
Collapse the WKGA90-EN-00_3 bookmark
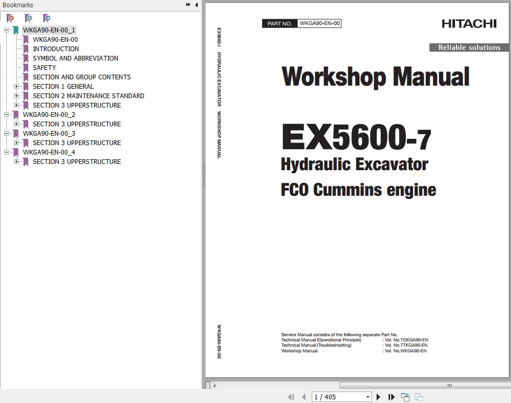click(6, 133)
